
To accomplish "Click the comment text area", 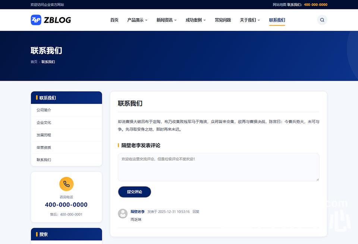I will coord(219,167).
